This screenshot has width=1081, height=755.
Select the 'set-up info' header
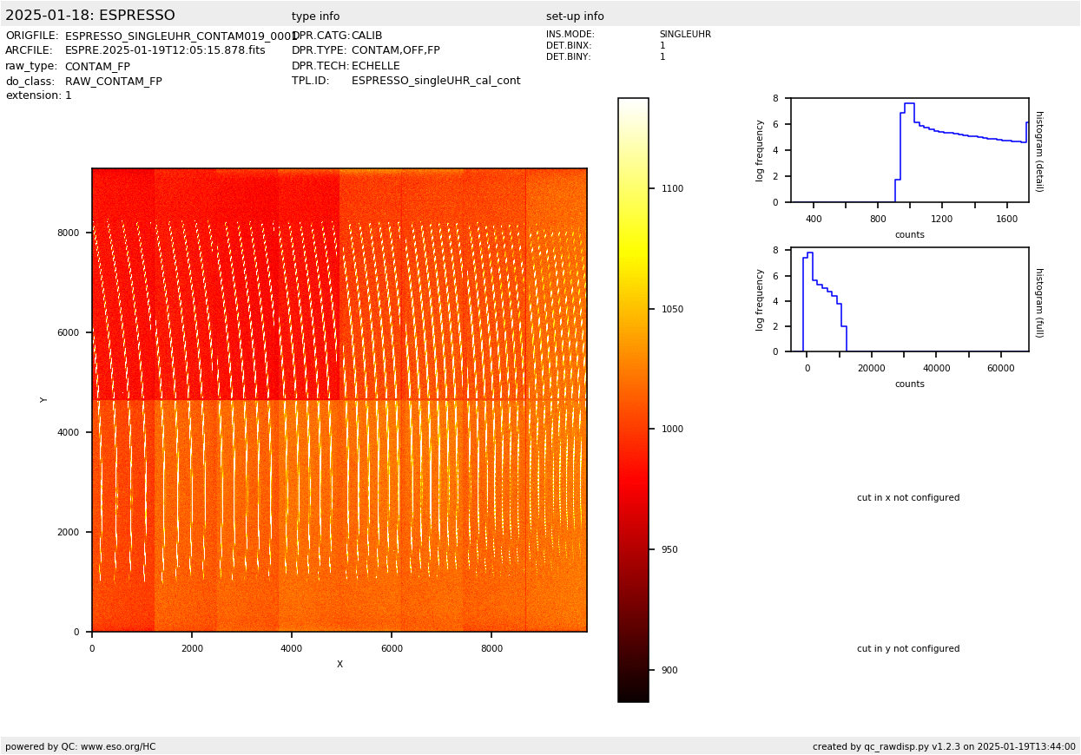(575, 16)
